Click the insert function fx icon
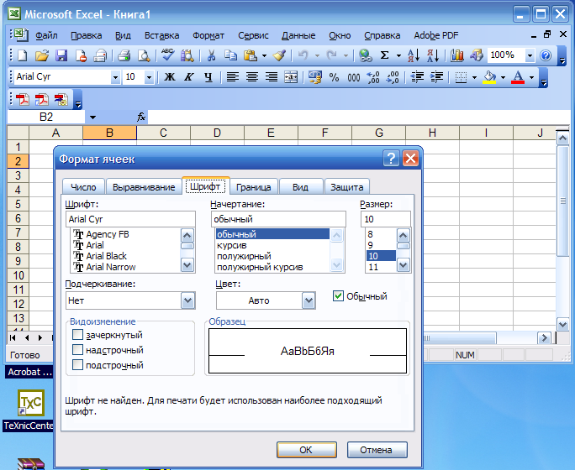The height and width of the screenshot is (470, 575). click(141, 117)
